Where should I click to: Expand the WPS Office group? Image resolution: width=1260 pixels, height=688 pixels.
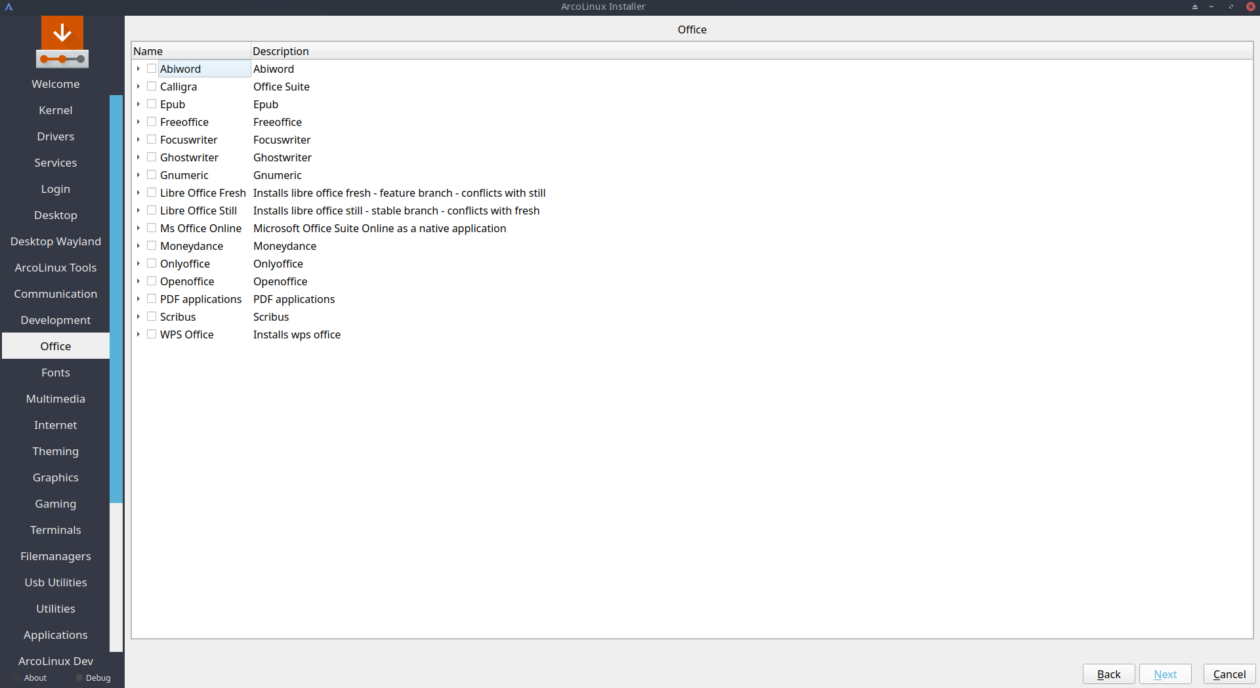(x=138, y=334)
